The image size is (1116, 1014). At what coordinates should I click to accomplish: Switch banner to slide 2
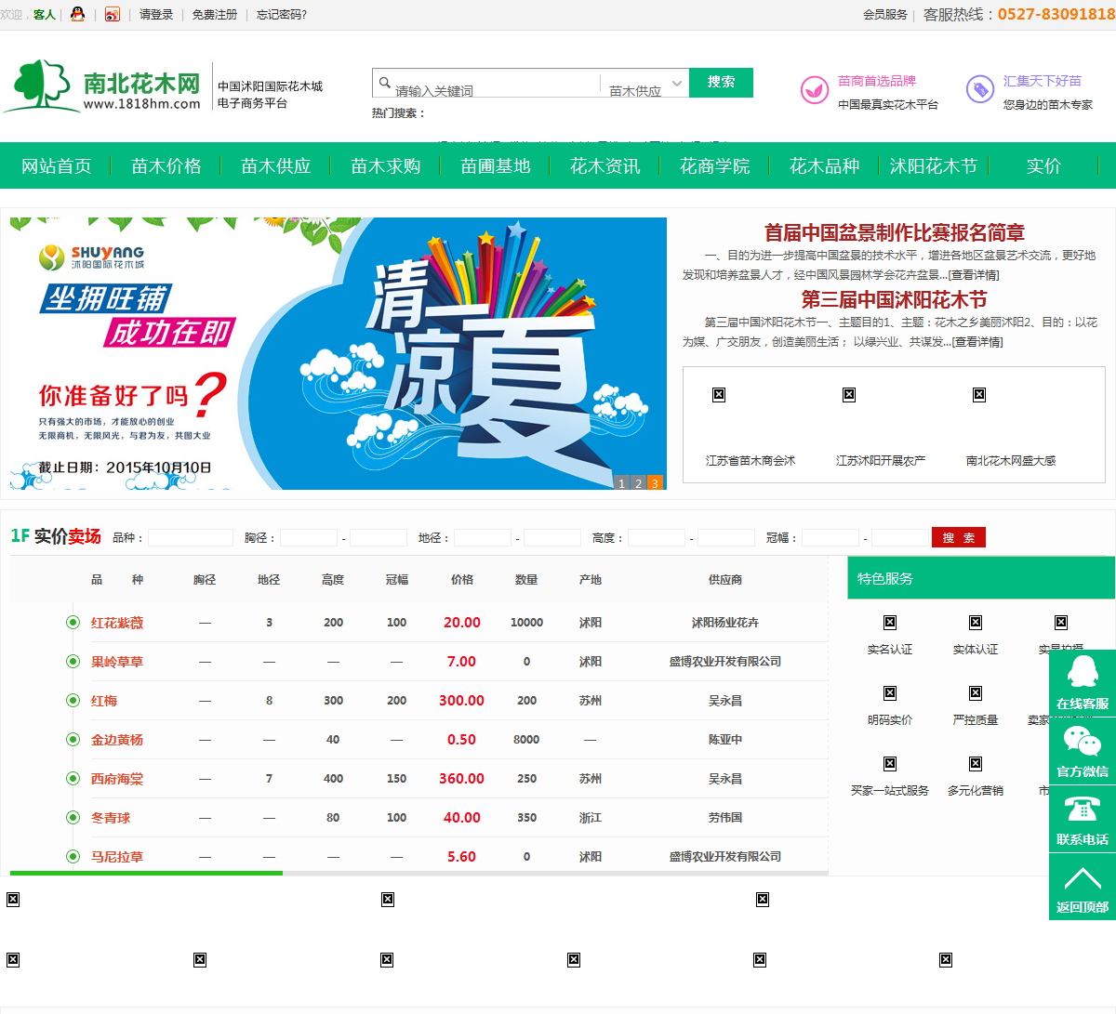point(638,483)
